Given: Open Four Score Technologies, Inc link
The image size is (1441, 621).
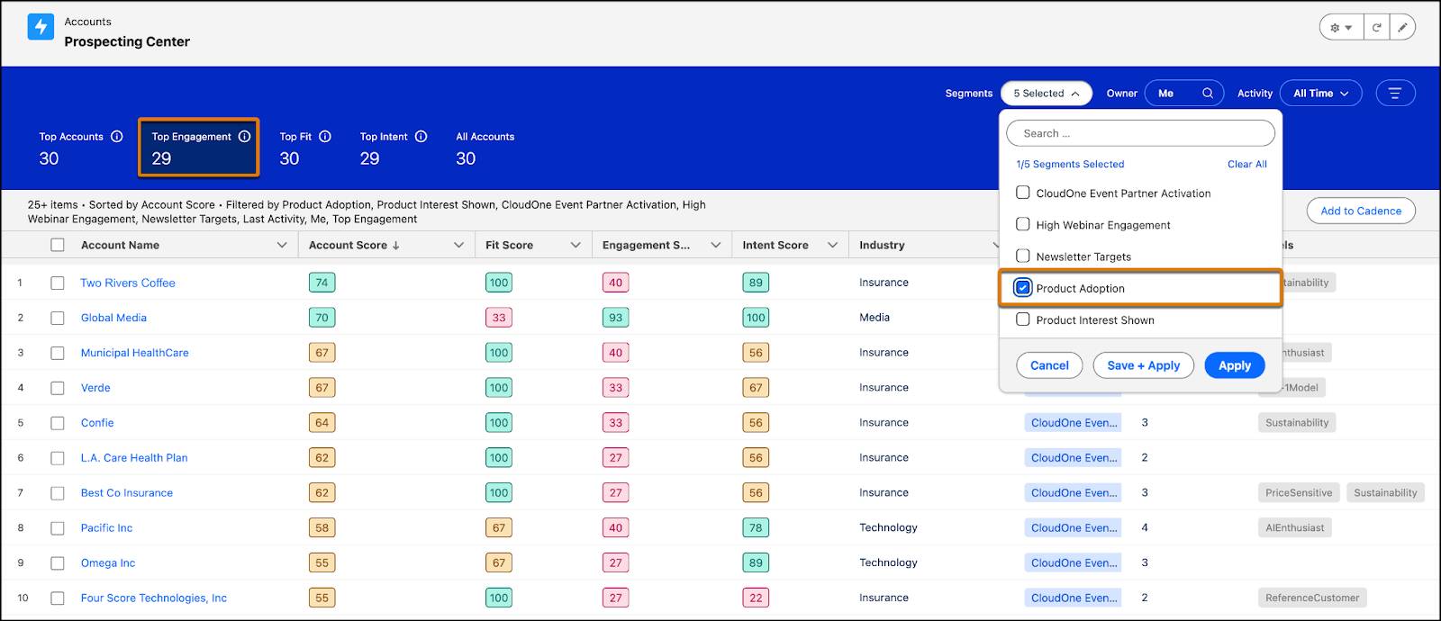Looking at the screenshot, I should coord(153,598).
